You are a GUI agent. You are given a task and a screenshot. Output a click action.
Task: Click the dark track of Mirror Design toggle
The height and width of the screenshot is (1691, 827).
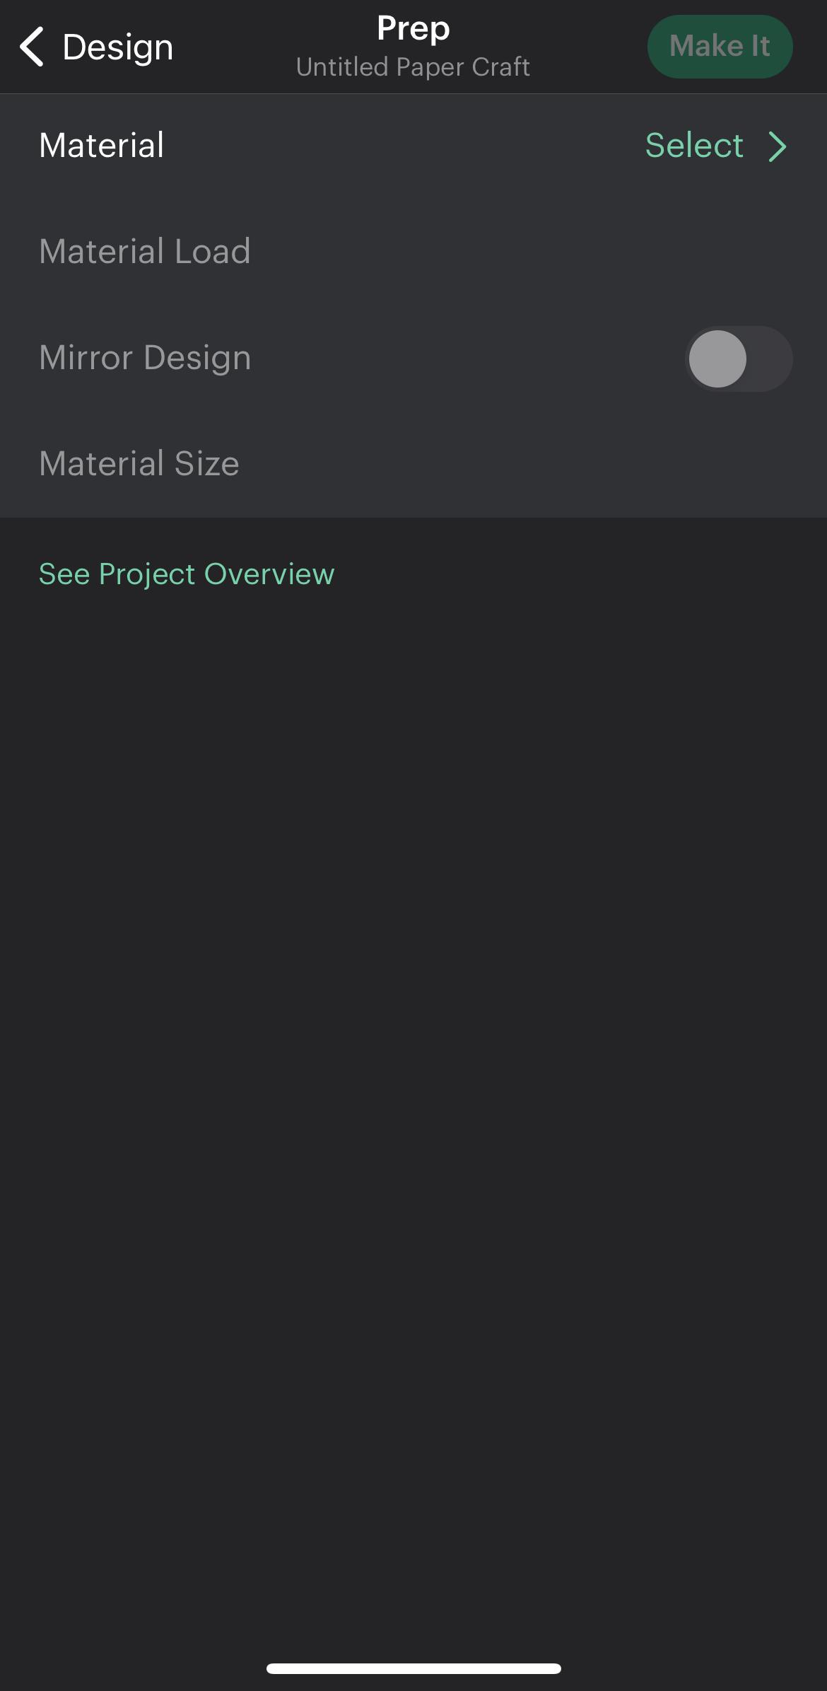[770, 359]
